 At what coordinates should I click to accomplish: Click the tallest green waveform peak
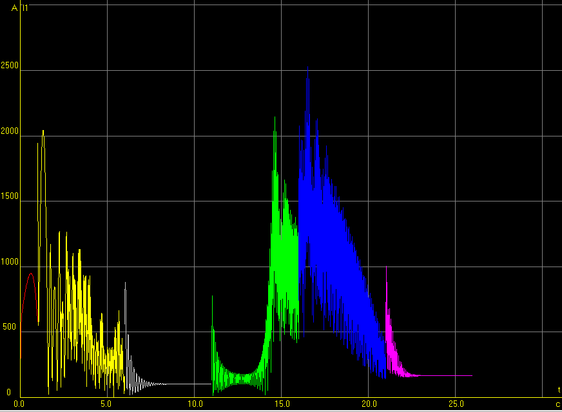(275, 118)
